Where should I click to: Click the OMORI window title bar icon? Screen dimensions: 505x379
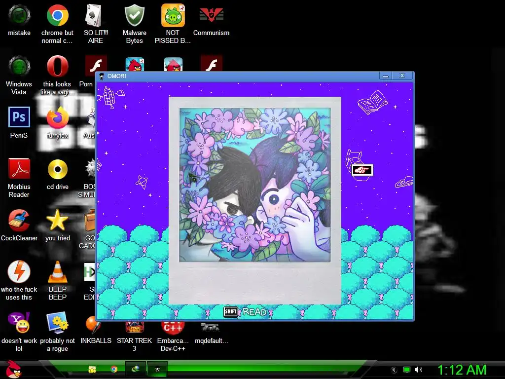click(102, 76)
